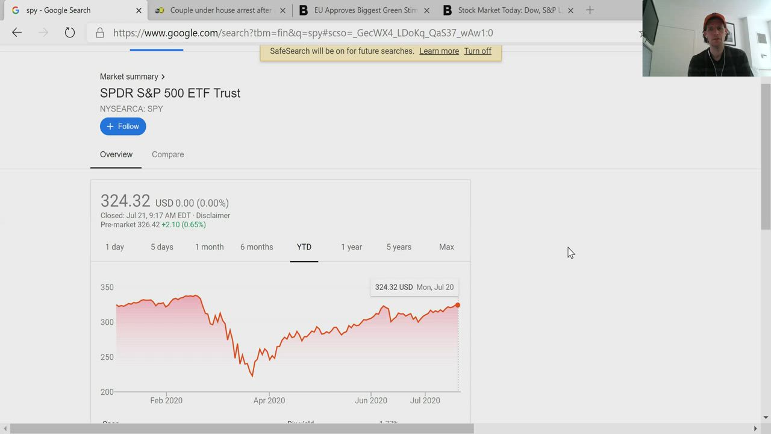Open the Learn more SafeSearch link
The height and width of the screenshot is (434, 771).
439,51
